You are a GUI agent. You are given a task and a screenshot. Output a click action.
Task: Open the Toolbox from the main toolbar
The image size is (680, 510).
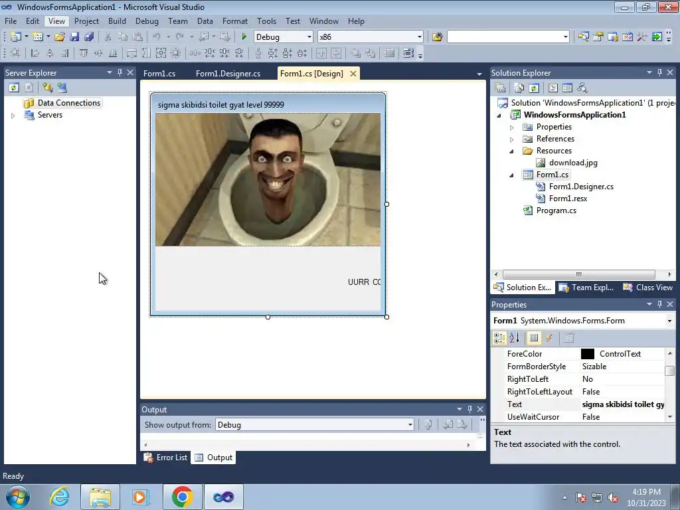tap(642, 37)
